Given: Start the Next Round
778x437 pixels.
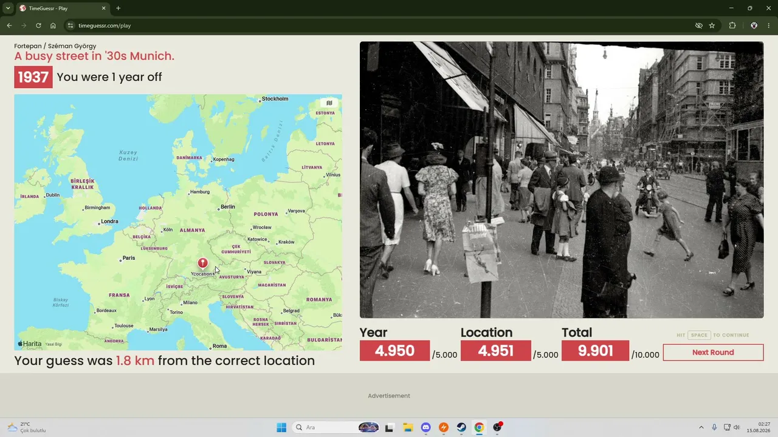Looking at the screenshot, I should (x=713, y=352).
